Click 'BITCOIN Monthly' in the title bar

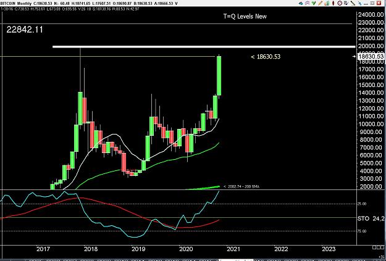click(16, 4)
